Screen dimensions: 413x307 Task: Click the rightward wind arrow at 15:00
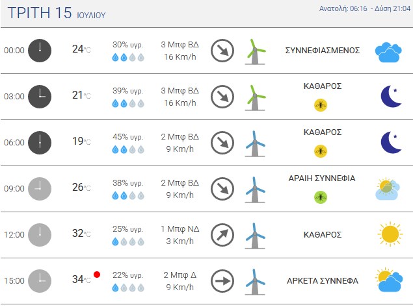pyautogui.click(x=222, y=281)
